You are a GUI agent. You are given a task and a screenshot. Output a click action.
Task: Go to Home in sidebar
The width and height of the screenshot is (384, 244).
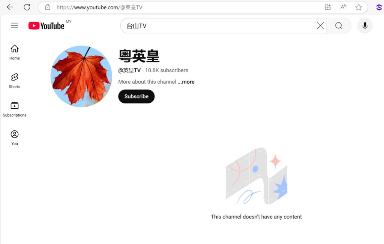(x=15, y=52)
